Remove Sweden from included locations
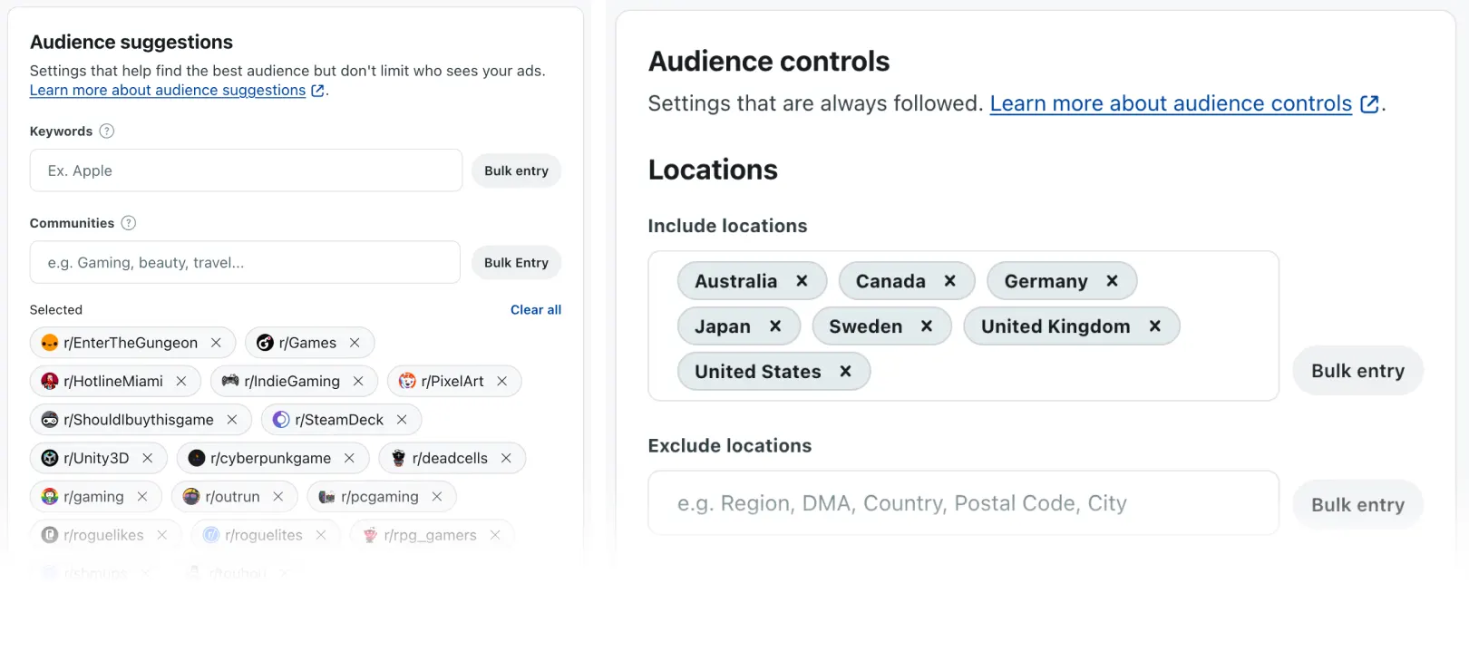The image size is (1469, 671). [927, 326]
